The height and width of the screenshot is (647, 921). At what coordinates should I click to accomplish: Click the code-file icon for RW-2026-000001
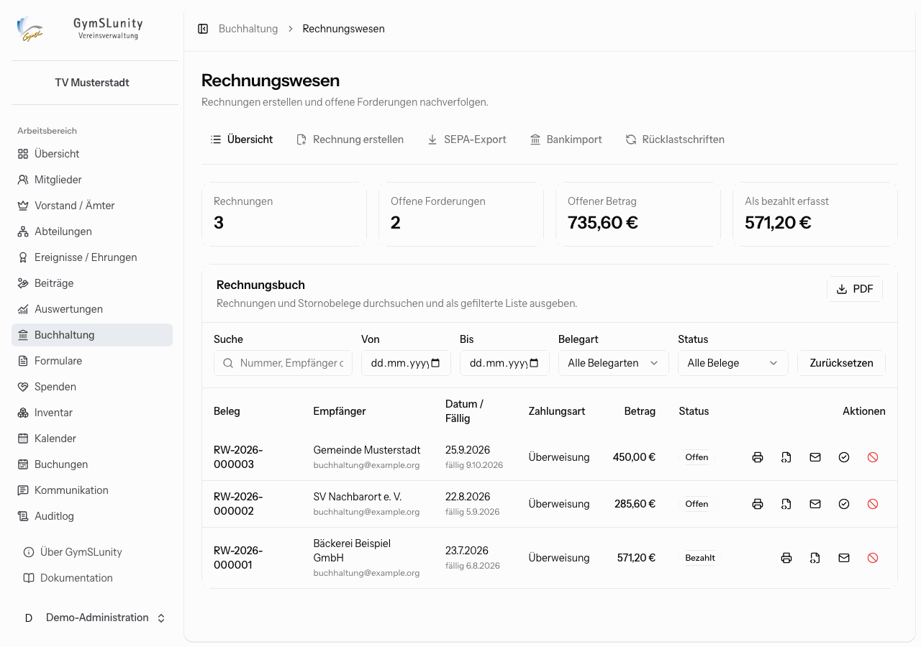pyautogui.click(x=815, y=558)
